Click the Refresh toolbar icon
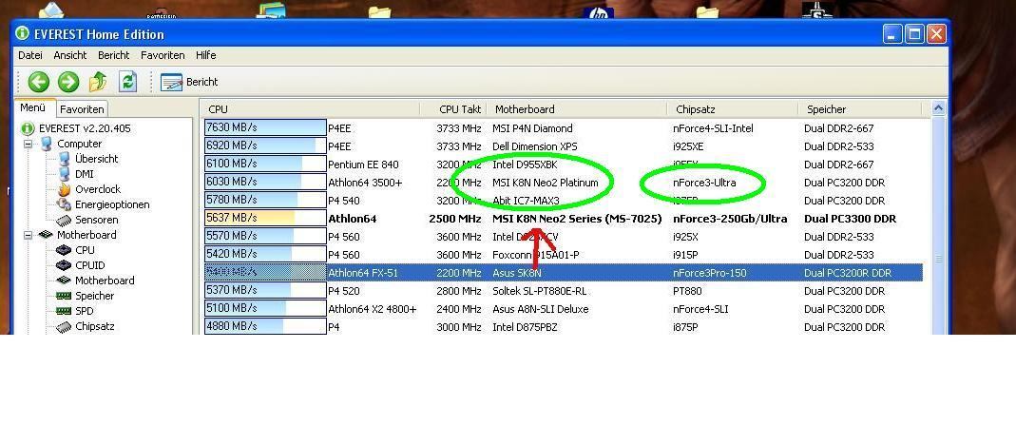 click(x=127, y=82)
